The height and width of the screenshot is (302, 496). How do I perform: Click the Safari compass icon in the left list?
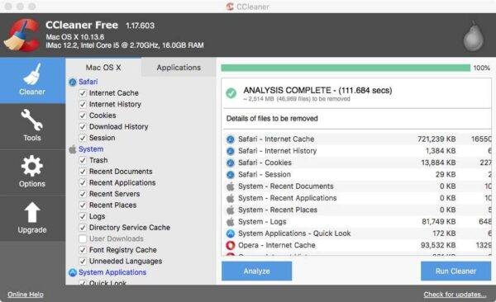click(x=73, y=83)
